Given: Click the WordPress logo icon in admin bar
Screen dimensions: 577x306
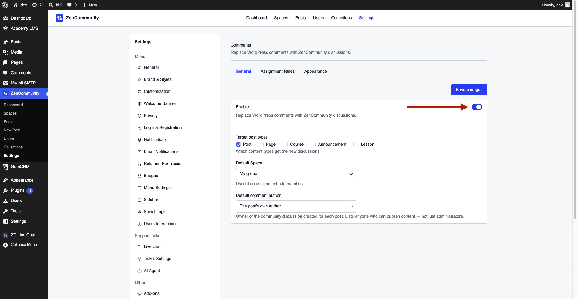Looking at the screenshot, I should pos(5,5).
